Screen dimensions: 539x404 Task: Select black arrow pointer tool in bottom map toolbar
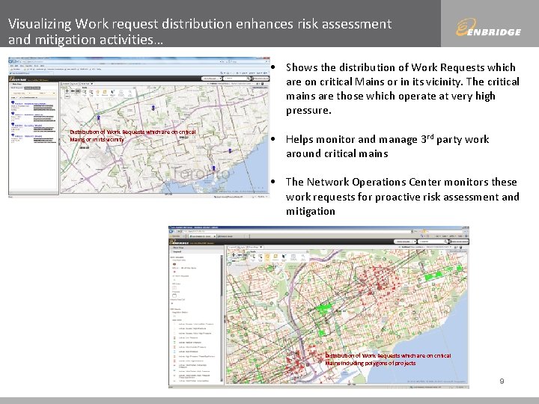pyautogui.click(x=284, y=257)
